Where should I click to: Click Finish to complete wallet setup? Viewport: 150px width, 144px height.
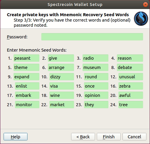click(x=109, y=136)
